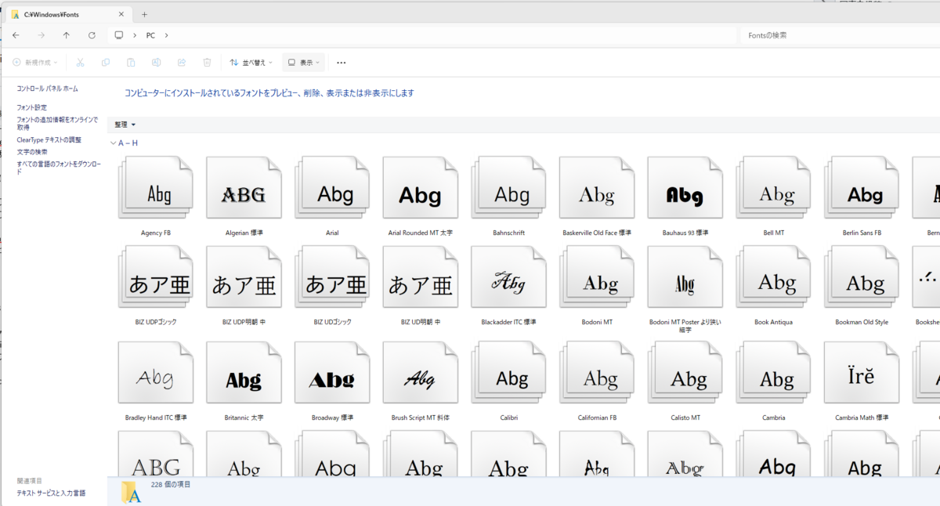
Task: Select the Bell MT font icon
Action: tap(774, 189)
